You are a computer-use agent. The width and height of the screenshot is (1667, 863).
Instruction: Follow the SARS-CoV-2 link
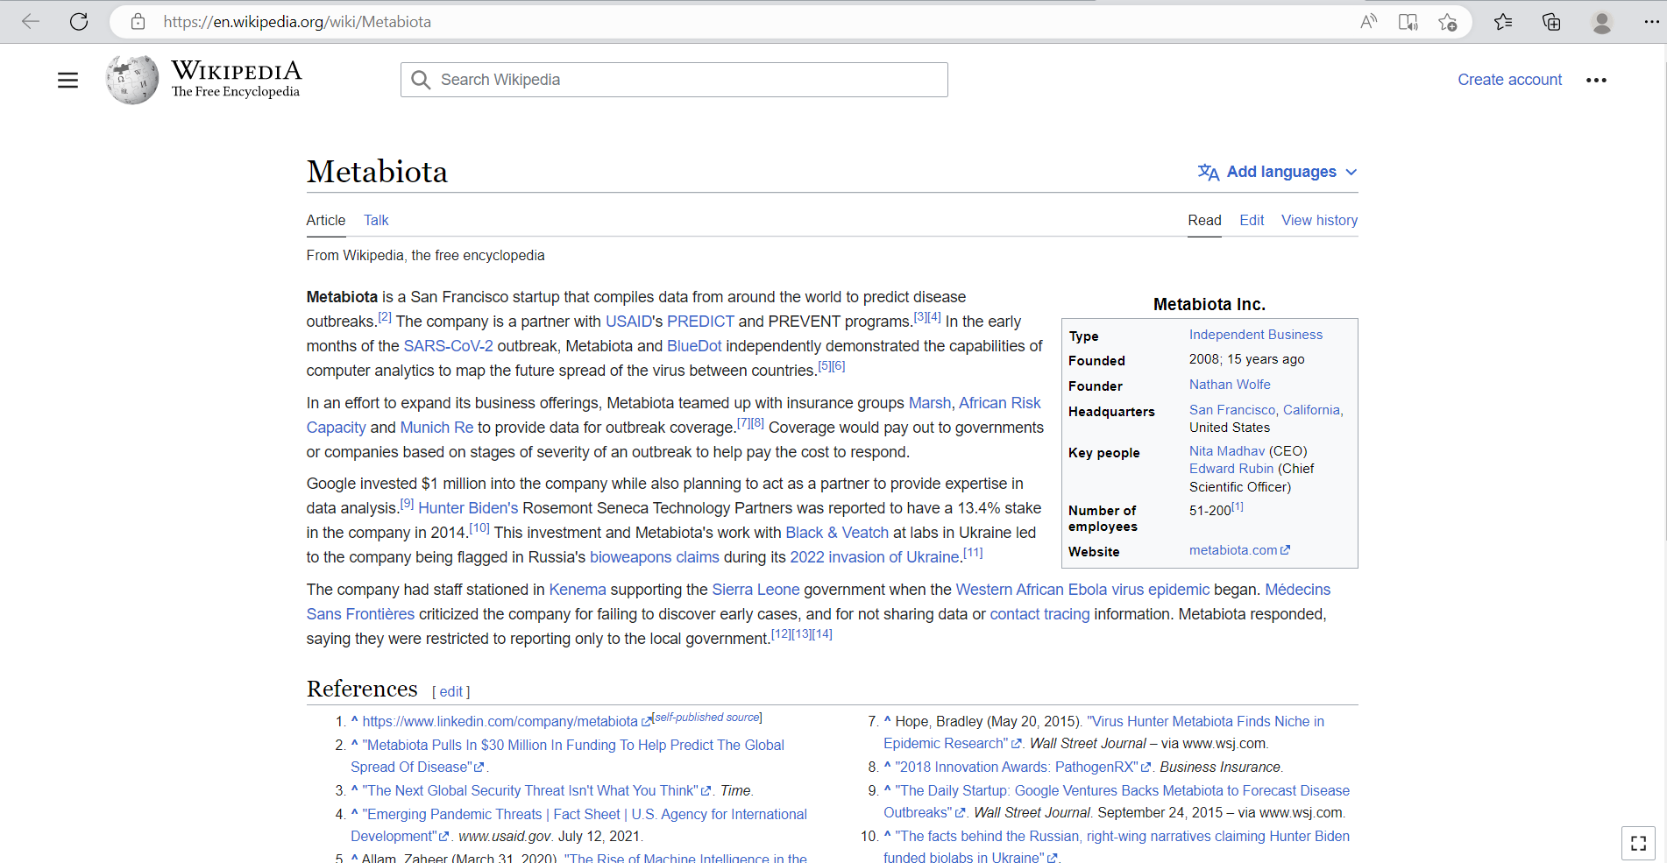click(x=448, y=346)
